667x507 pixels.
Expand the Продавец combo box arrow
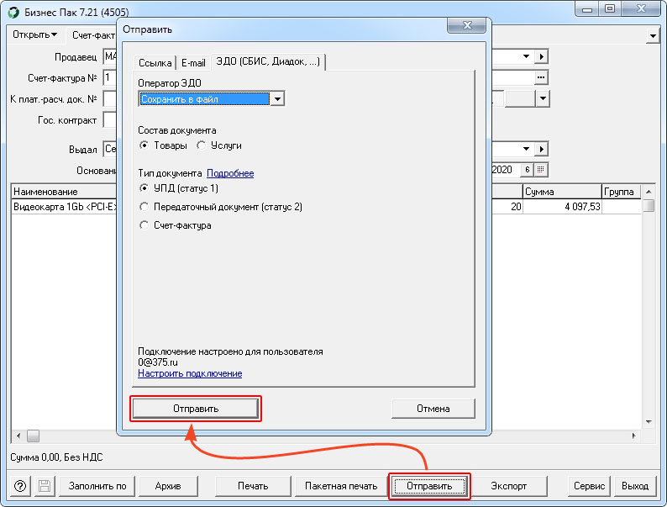[x=526, y=56]
